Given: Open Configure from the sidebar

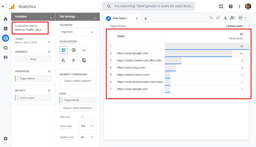Looking at the screenshot, I should tap(6, 57).
